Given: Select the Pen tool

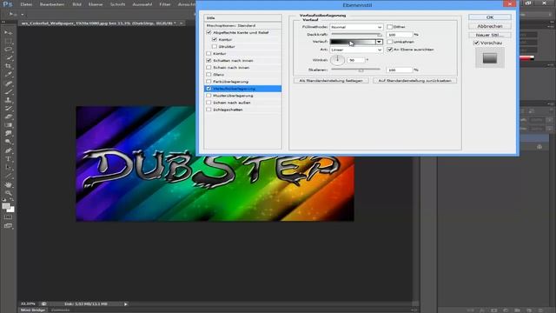Looking at the screenshot, I should [8, 150].
